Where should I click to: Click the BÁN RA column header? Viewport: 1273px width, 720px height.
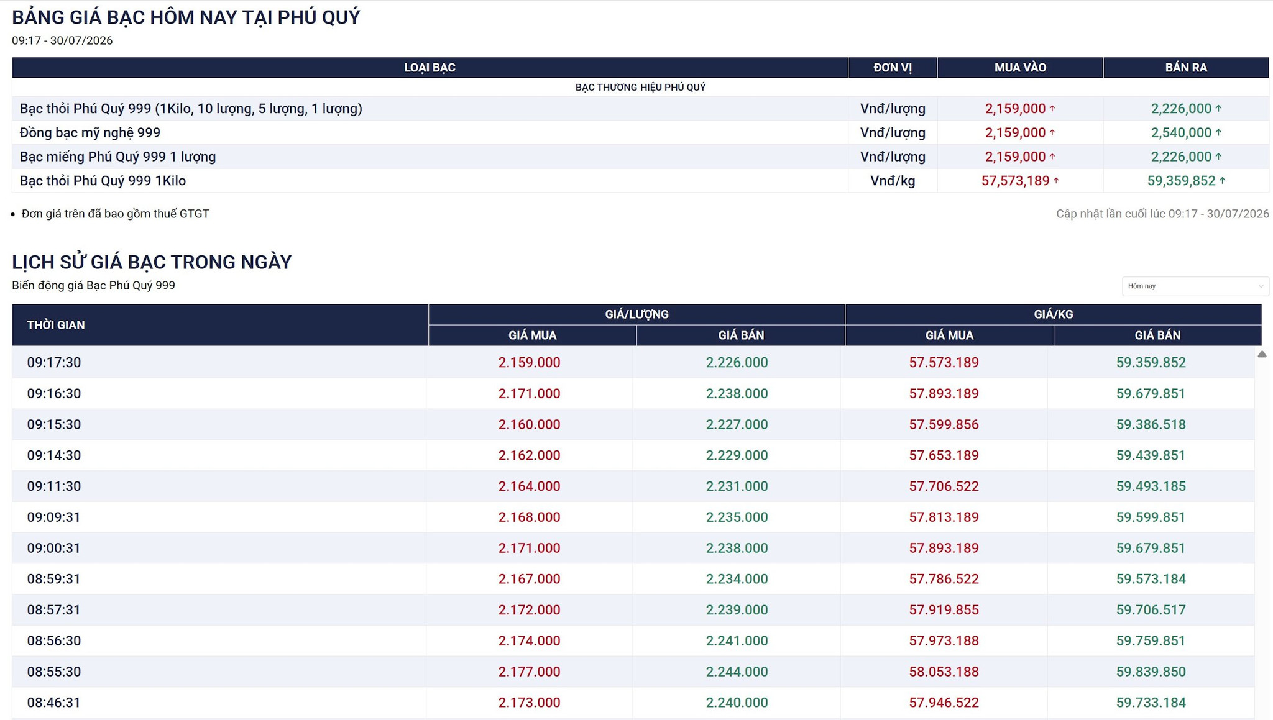click(1186, 68)
